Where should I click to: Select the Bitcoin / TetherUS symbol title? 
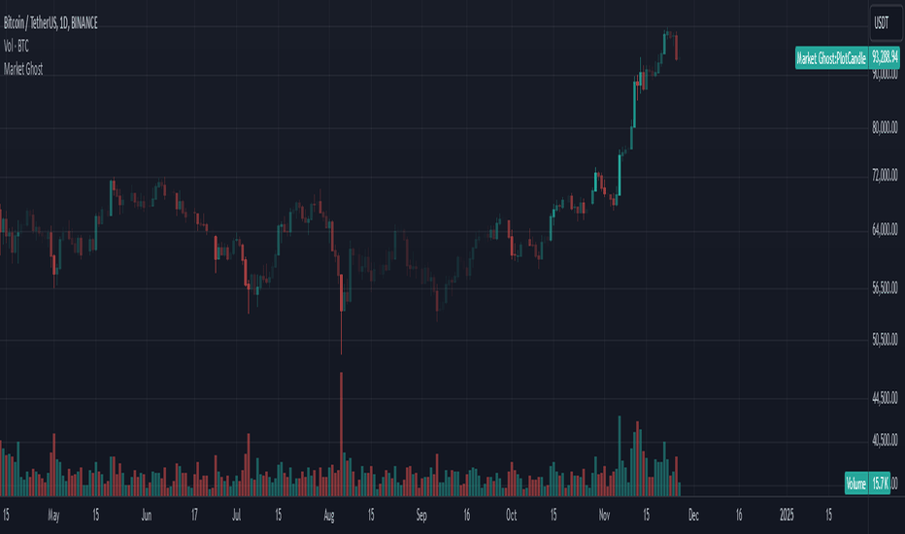50,23
